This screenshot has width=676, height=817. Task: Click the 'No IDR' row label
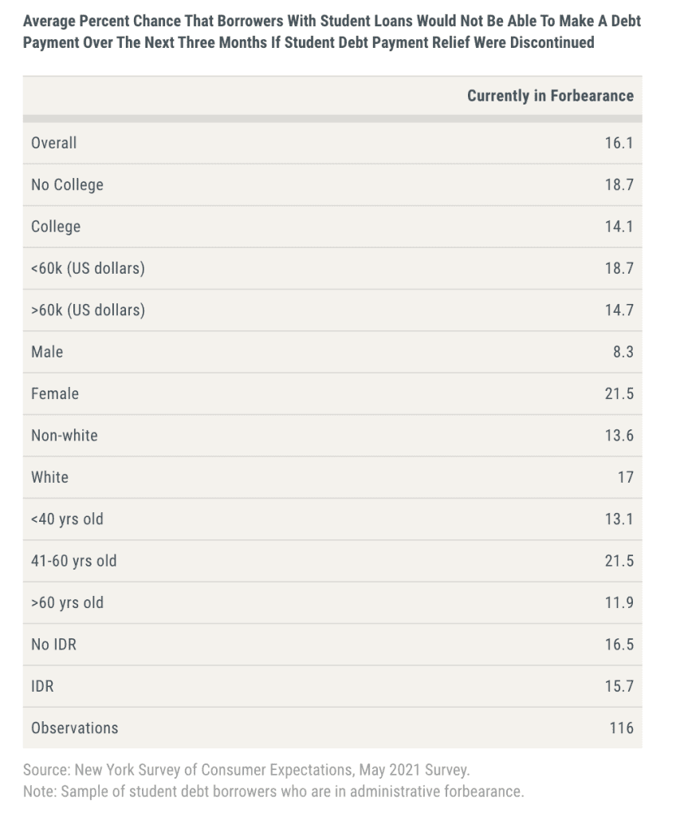[x=53, y=644]
